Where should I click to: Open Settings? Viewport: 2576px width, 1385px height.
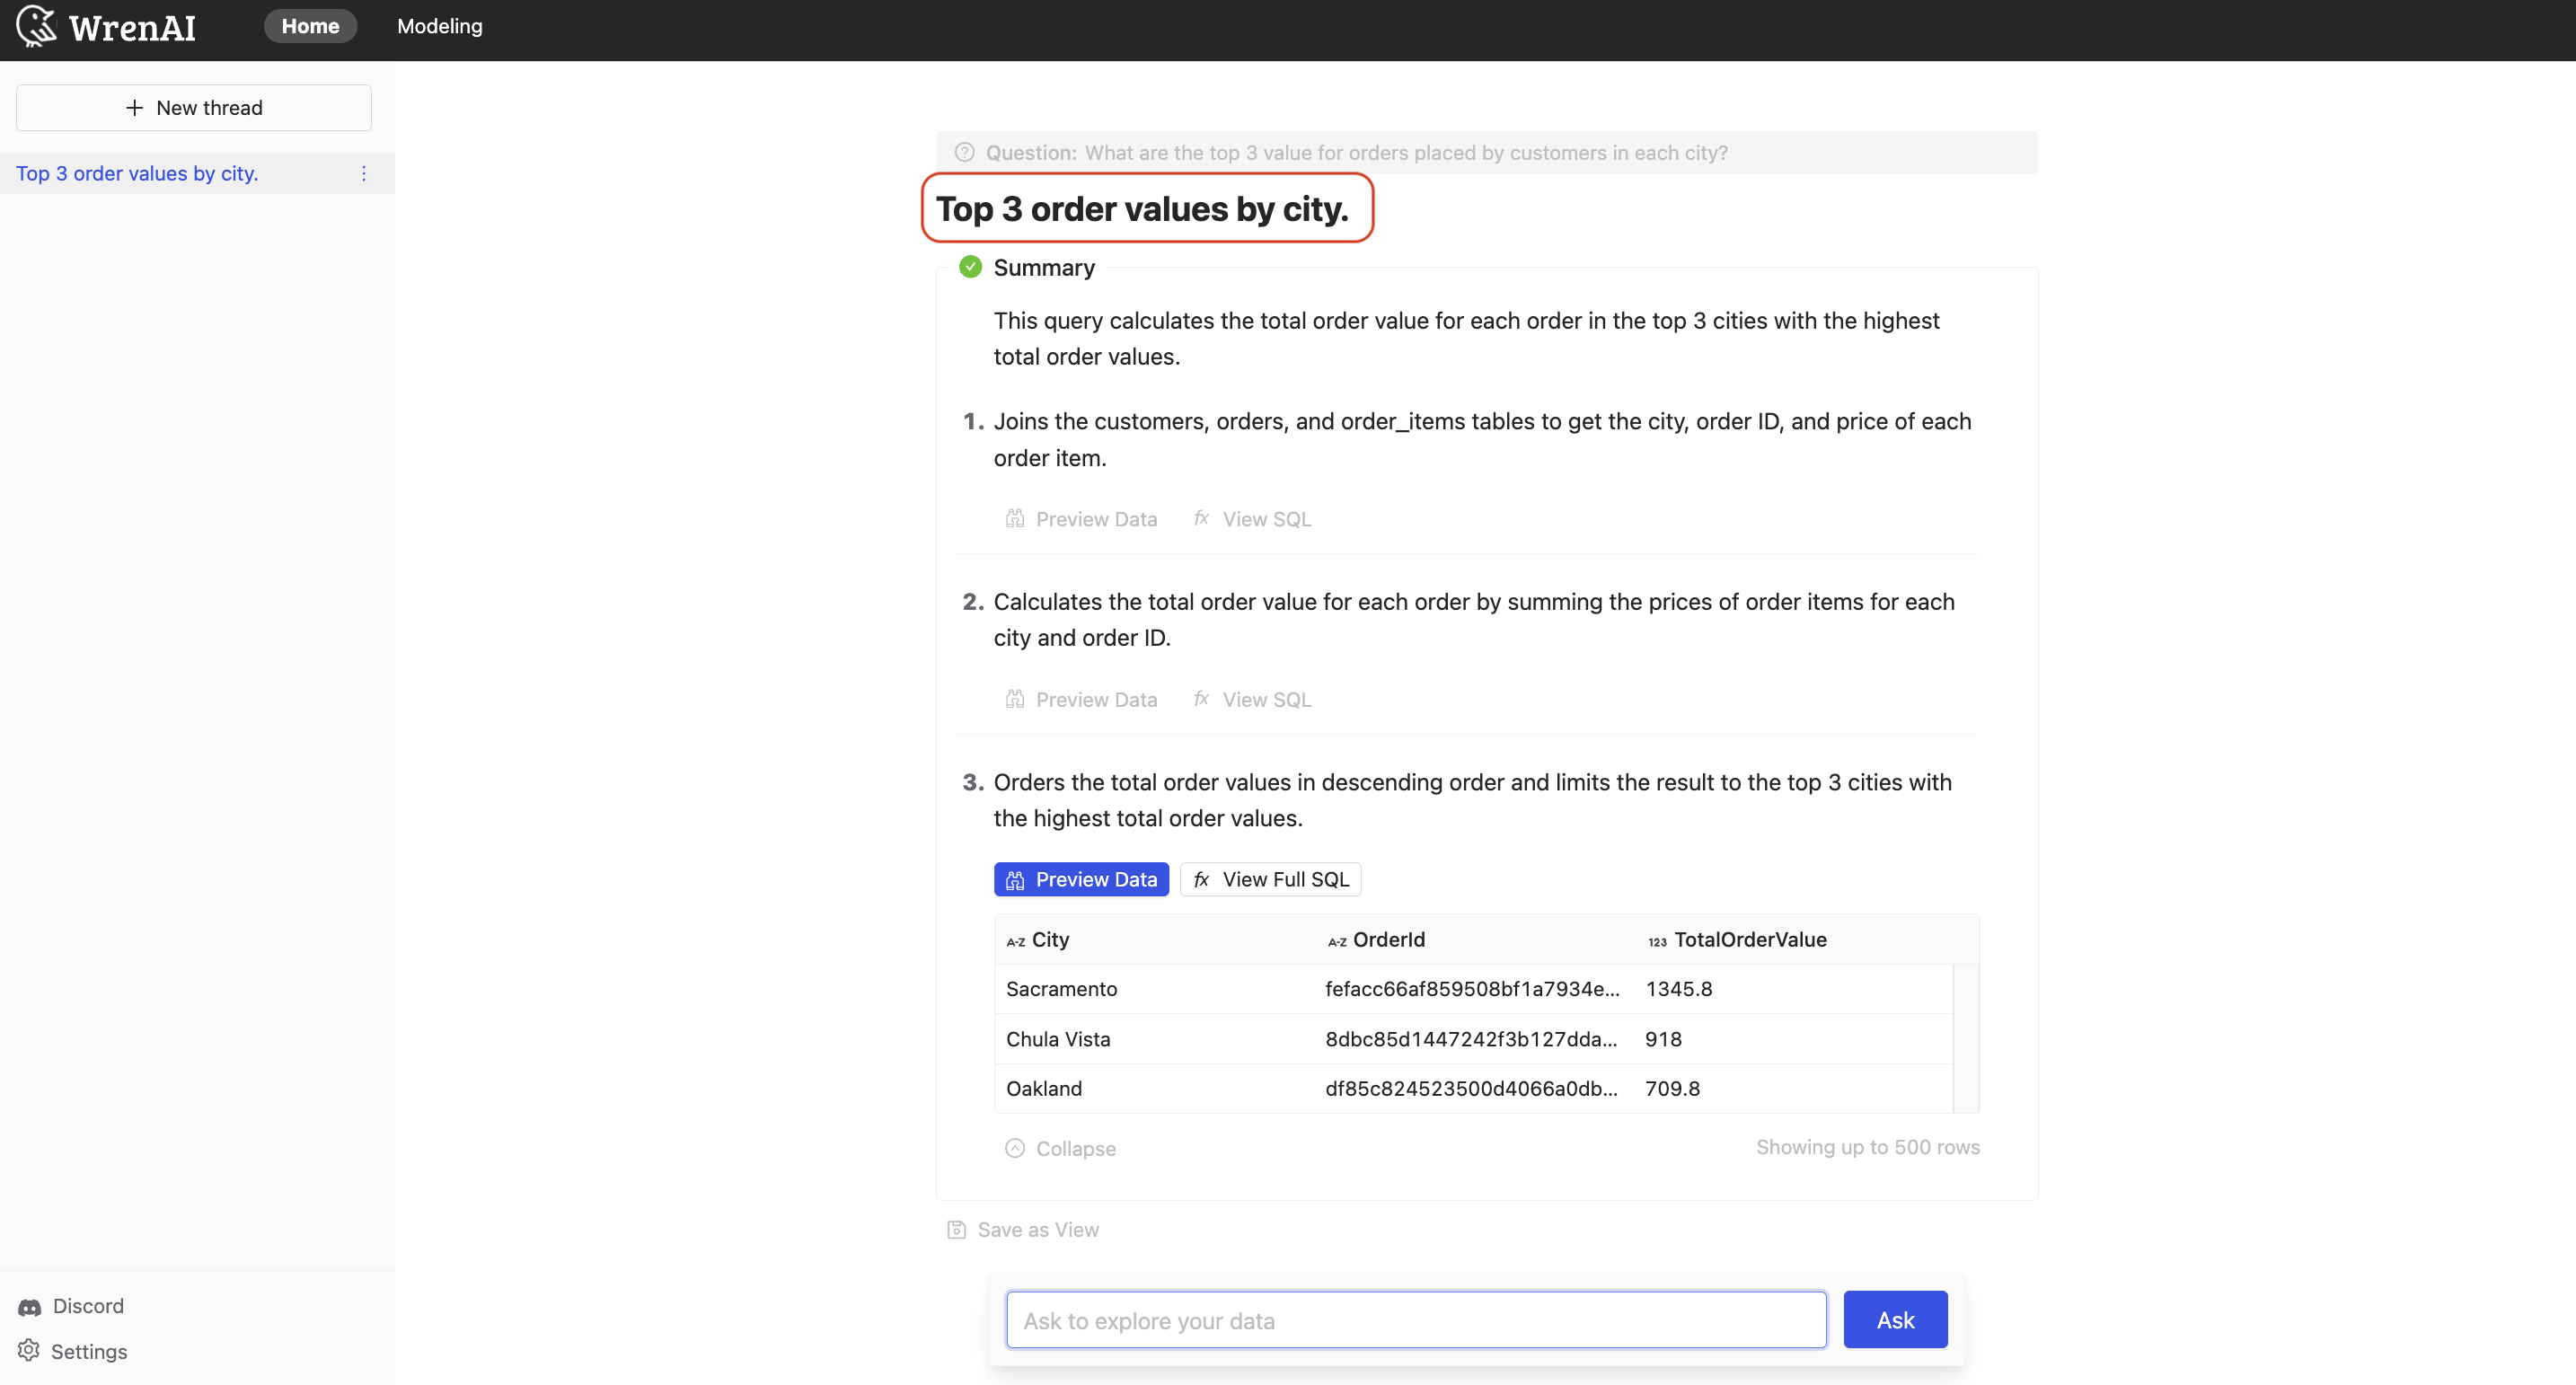coord(73,1352)
